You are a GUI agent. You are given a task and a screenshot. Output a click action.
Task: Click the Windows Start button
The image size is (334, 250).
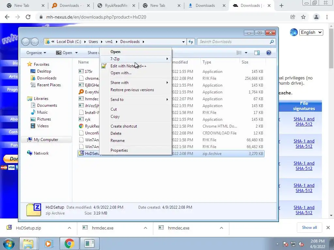click(8, 243)
